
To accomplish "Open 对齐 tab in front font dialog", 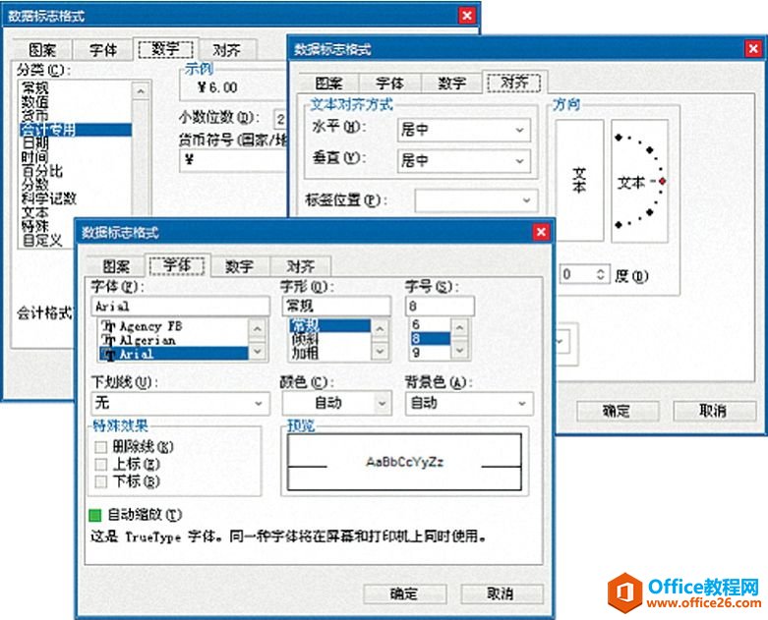I will (x=300, y=266).
